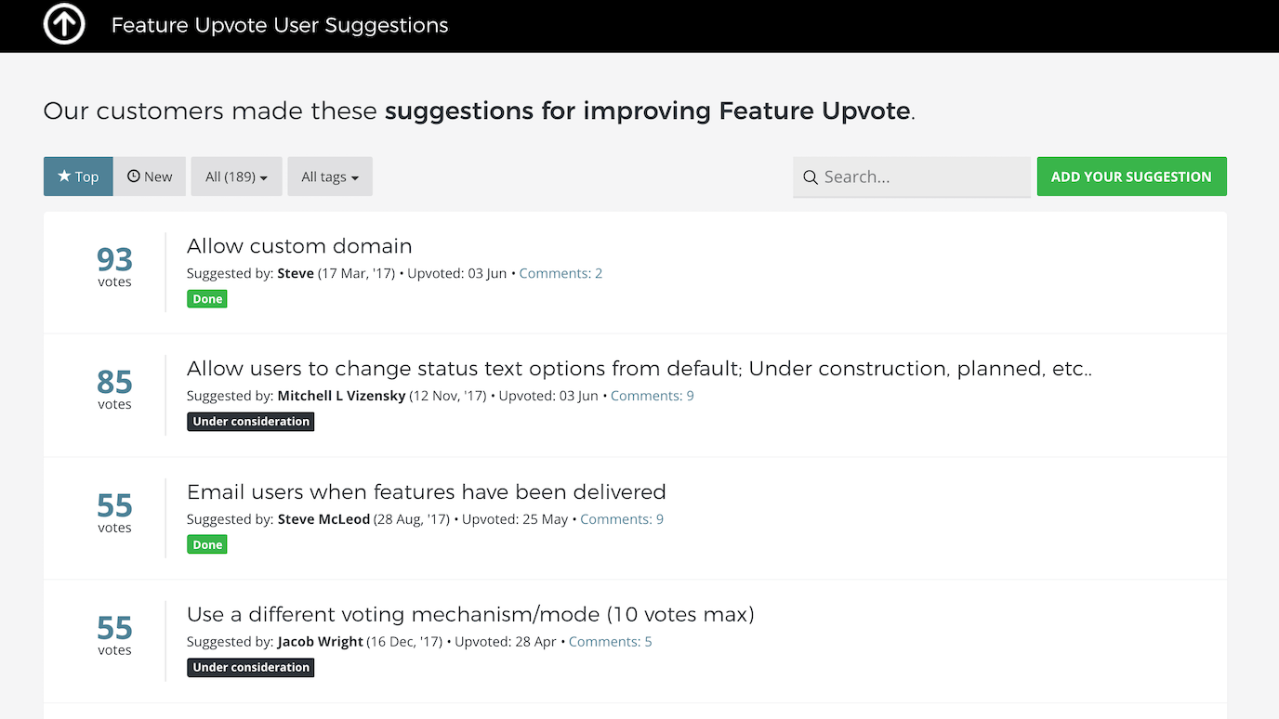
Task: Click the star icon on the Top filter
Action: tap(64, 176)
